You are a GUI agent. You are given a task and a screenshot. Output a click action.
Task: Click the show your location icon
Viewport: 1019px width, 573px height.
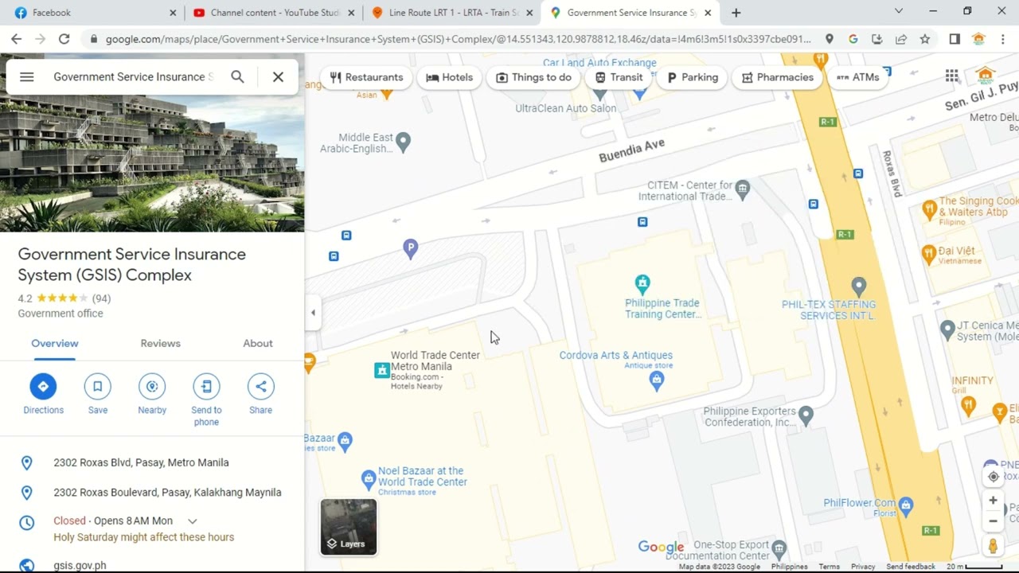tap(993, 477)
